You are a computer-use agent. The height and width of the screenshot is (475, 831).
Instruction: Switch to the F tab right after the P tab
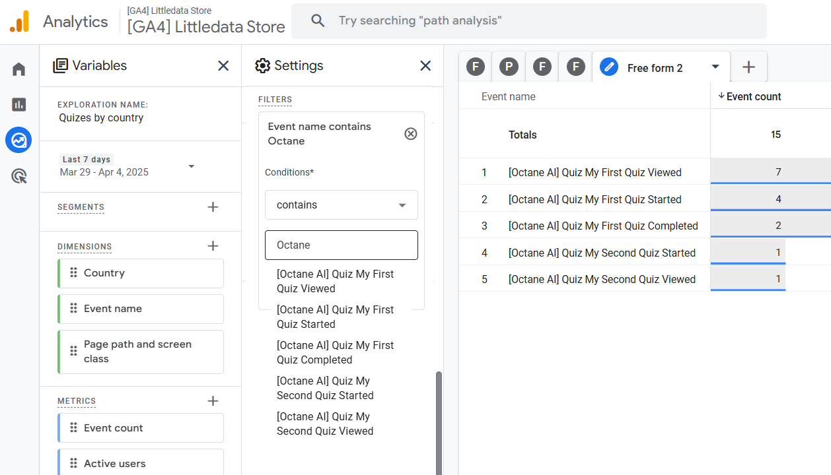click(542, 67)
